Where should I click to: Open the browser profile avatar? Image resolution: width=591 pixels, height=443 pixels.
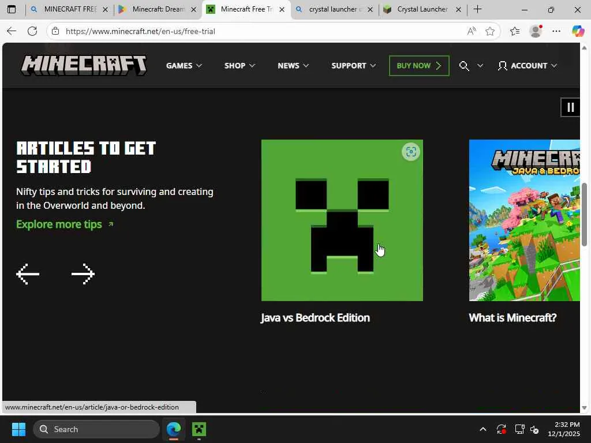point(536,31)
